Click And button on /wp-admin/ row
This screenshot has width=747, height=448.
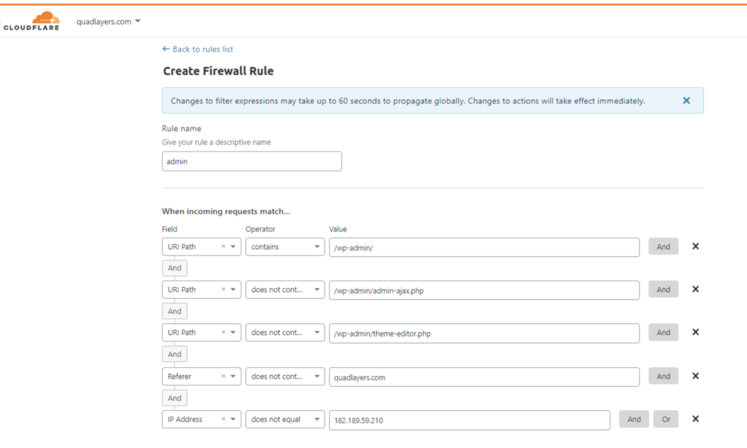coord(663,246)
